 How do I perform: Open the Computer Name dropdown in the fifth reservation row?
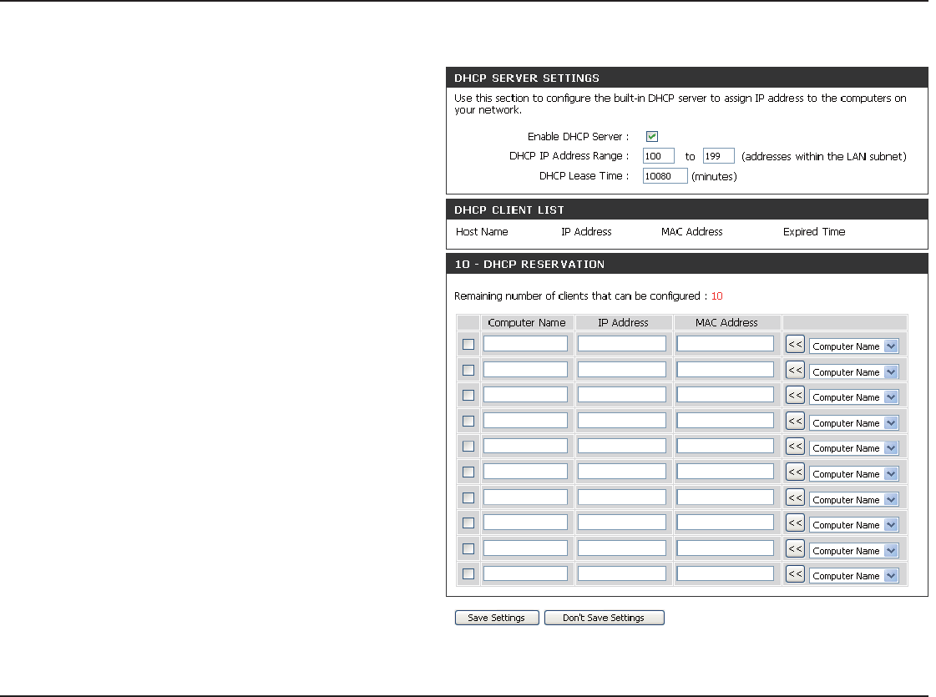pyautogui.click(x=853, y=448)
